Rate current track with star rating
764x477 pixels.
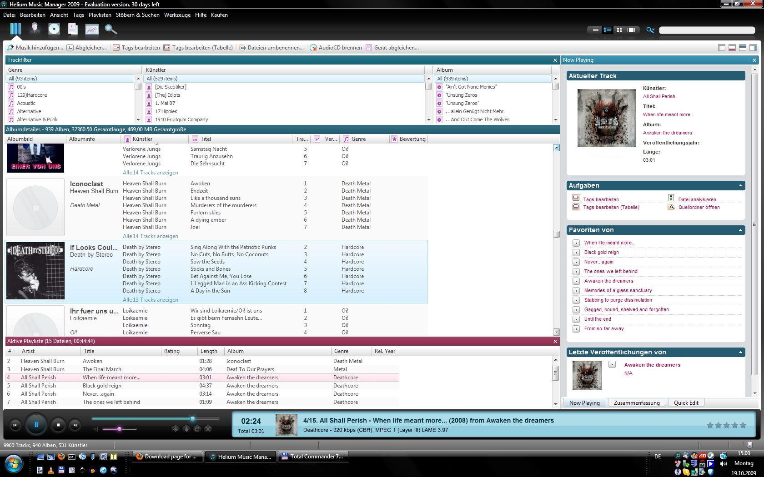tap(726, 425)
